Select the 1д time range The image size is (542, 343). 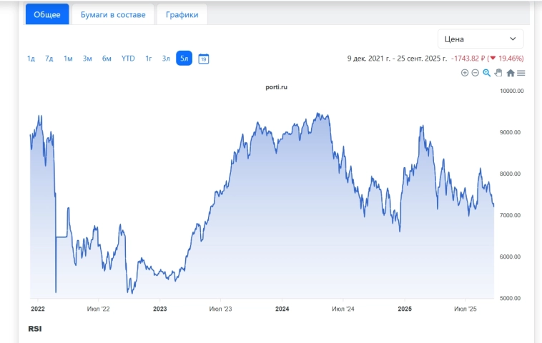31,59
